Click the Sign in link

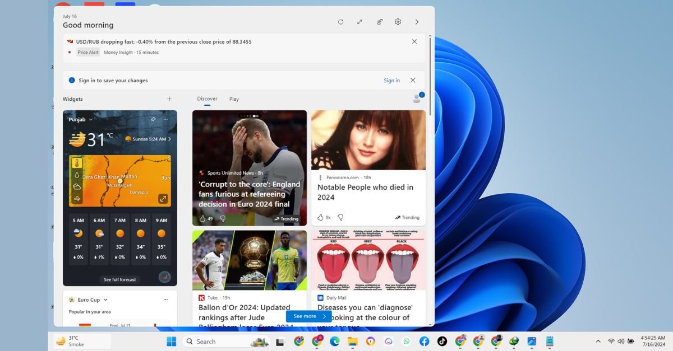click(391, 81)
